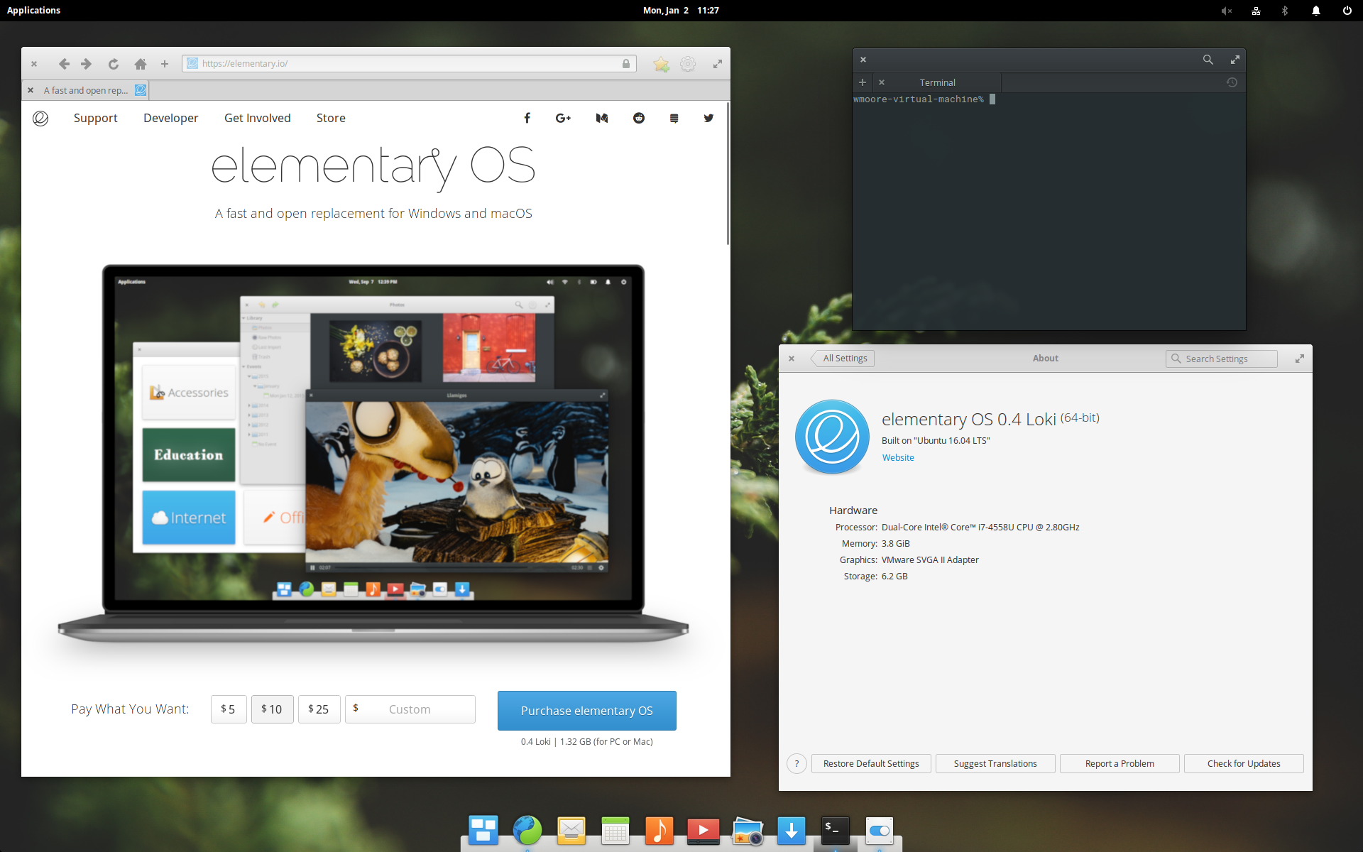Launch Music from the dock

click(x=659, y=830)
